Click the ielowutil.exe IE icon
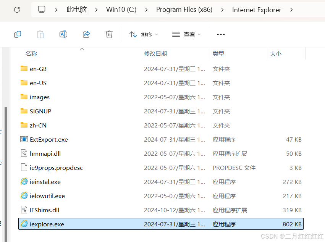This screenshot has width=325, height=242. (24, 195)
